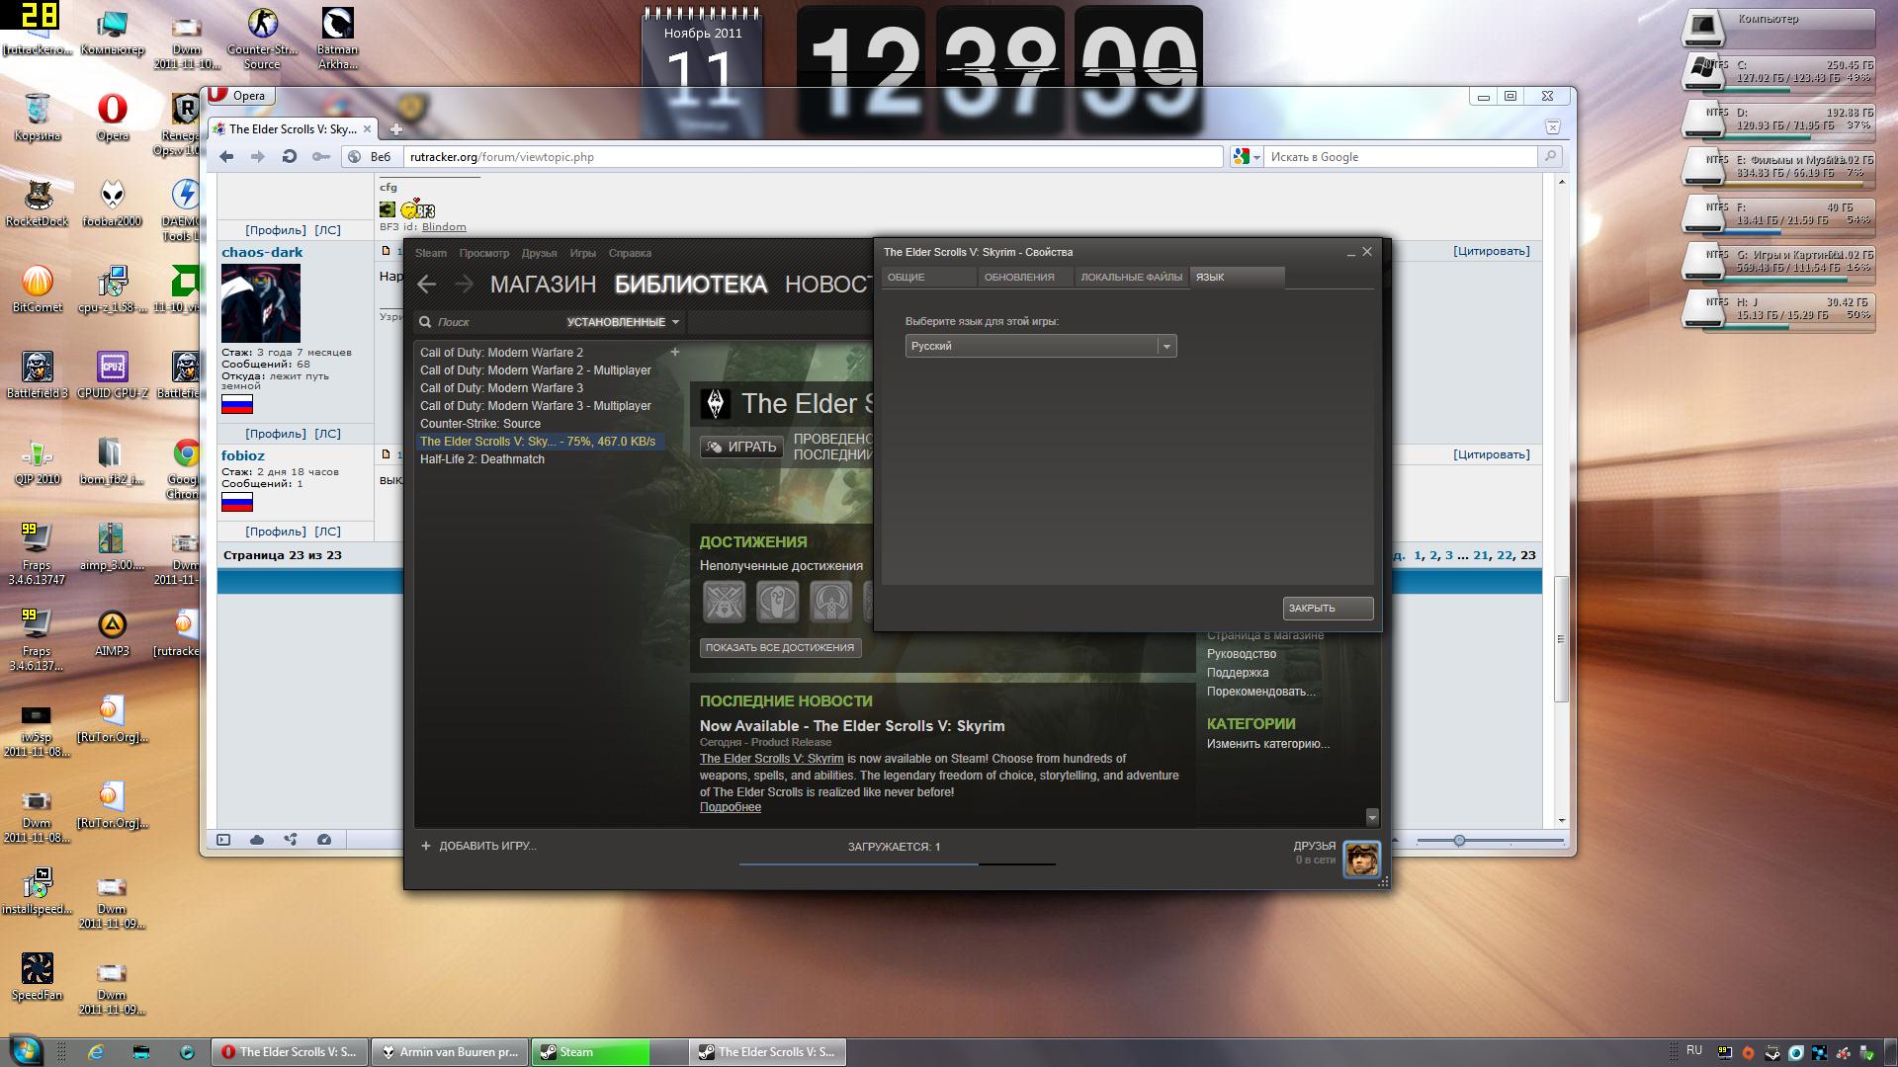Click the Opera Turbo speedometer icon
The width and height of the screenshot is (1898, 1067).
pyautogui.click(x=324, y=840)
